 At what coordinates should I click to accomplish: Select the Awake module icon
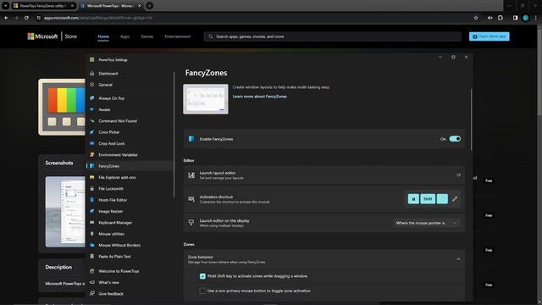(92, 109)
